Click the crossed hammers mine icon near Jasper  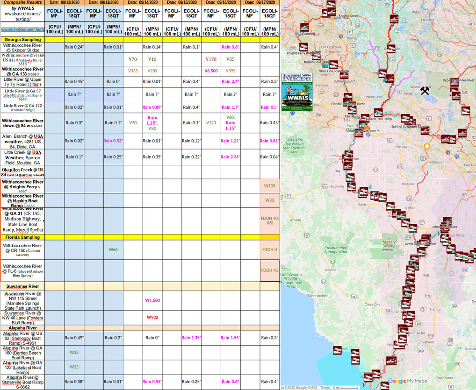point(425,90)
